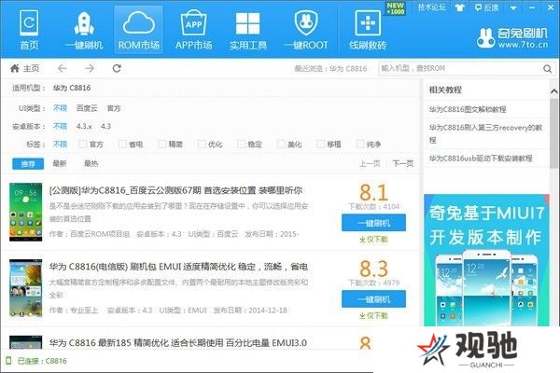Open 华为 C8816(电信版) EMUI ROM thumbnail
Viewport: 560px width, 373px height.
coord(26,288)
